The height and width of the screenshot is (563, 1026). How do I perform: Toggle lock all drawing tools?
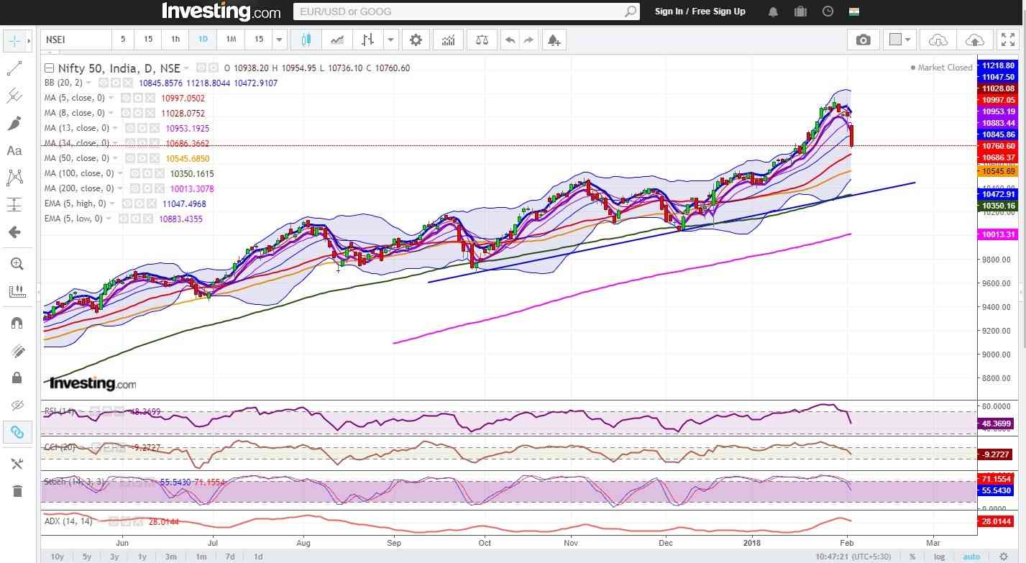(x=16, y=377)
